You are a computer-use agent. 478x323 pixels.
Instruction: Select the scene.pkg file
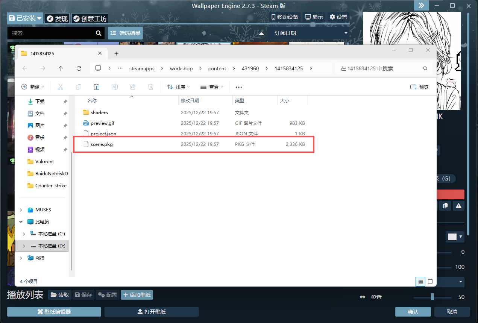102,144
